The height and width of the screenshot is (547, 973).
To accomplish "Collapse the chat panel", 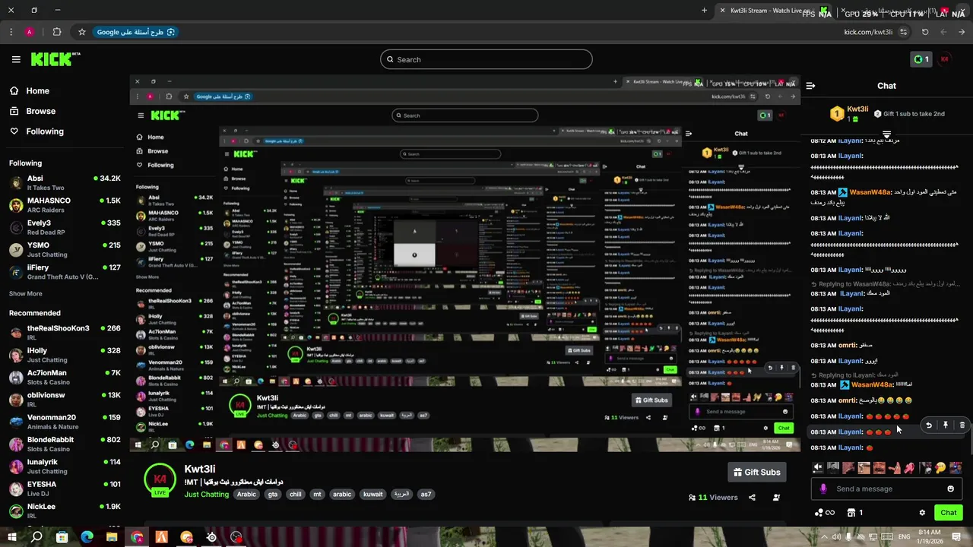I will 810,86.
